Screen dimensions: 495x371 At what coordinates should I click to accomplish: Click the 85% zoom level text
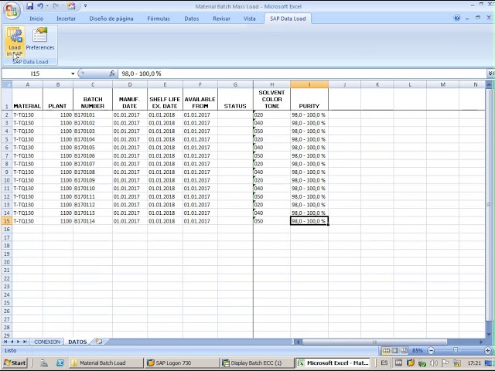coord(418,350)
